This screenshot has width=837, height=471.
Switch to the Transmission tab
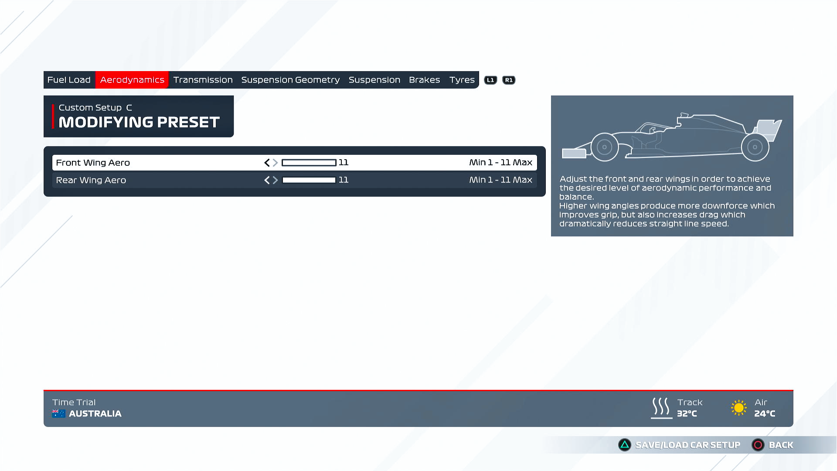pos(203,80)
